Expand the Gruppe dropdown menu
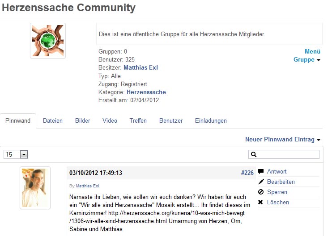This screenshot has width=332, height=236. click(x=306, y=60)
